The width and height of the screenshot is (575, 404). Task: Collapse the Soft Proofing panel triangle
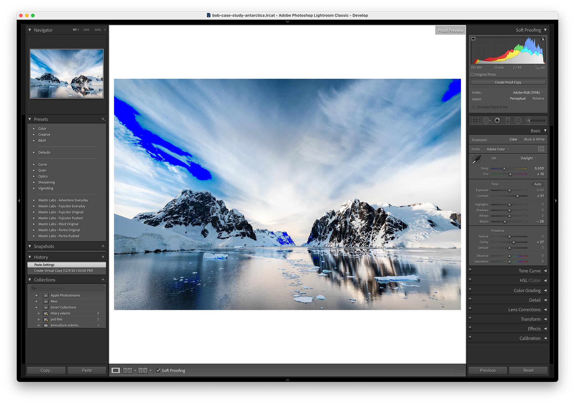click(x=545, y=30)
